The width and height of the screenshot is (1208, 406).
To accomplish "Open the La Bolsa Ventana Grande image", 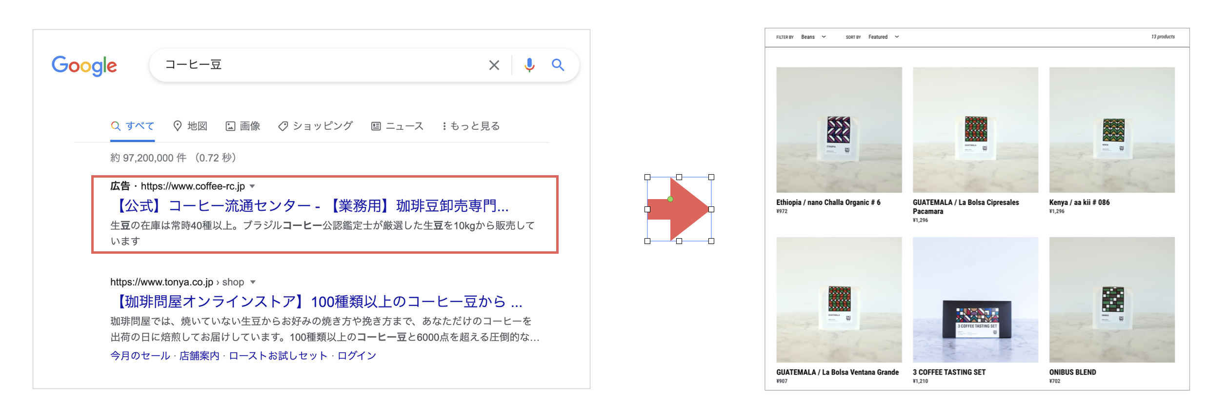I will pos(839,300).
